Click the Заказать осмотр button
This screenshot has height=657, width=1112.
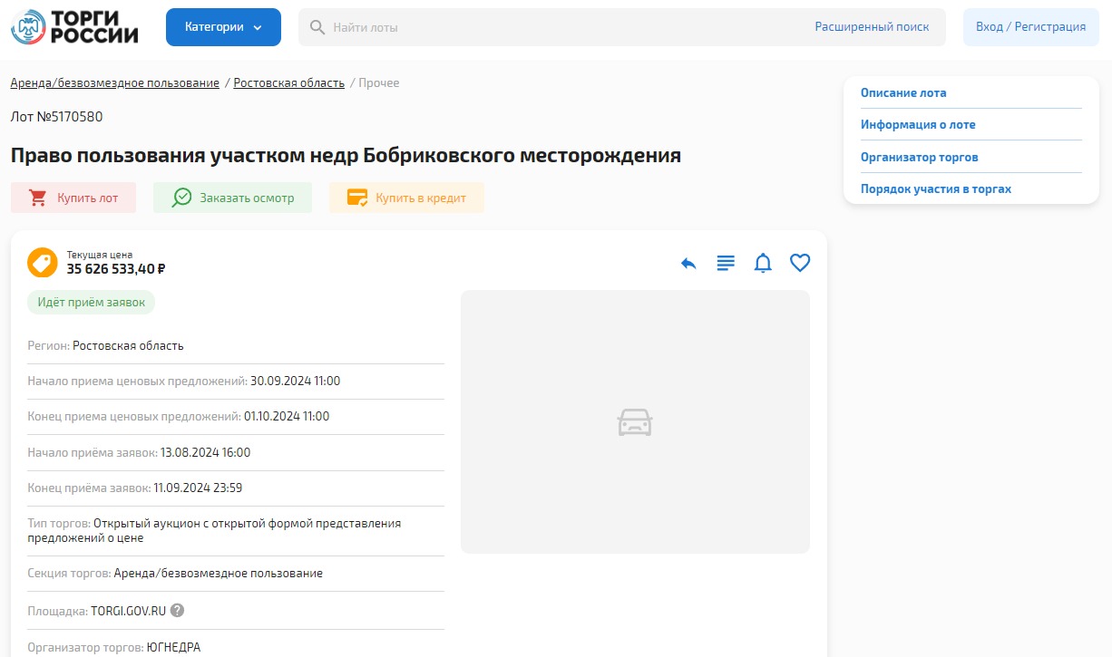(232, 198)
